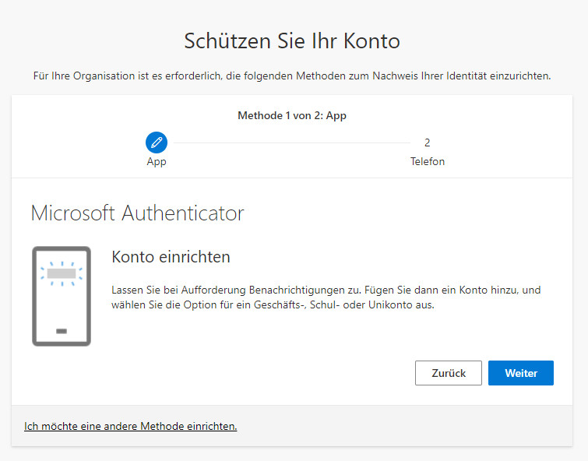Click the home button on phone graphic

coord(62,331)
